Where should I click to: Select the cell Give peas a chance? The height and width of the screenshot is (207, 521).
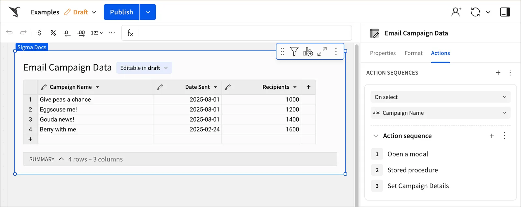coord(96,99)
